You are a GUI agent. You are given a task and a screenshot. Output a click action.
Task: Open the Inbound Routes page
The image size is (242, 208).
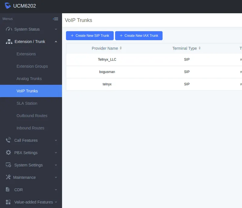pyautogui.click(x=30, y=128)
